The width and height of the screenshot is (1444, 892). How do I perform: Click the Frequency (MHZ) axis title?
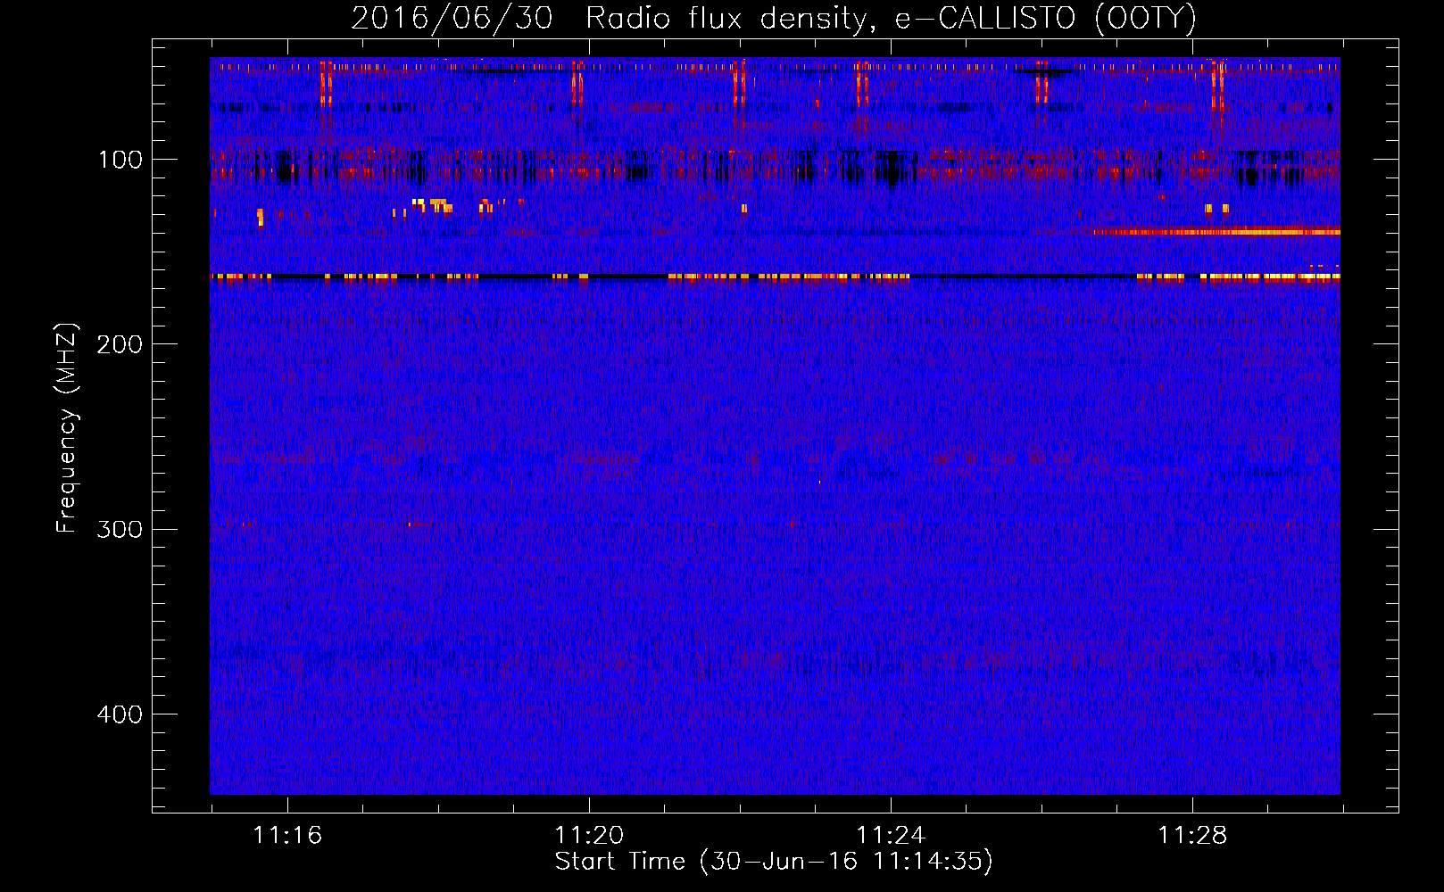click(x=67, y=427)
